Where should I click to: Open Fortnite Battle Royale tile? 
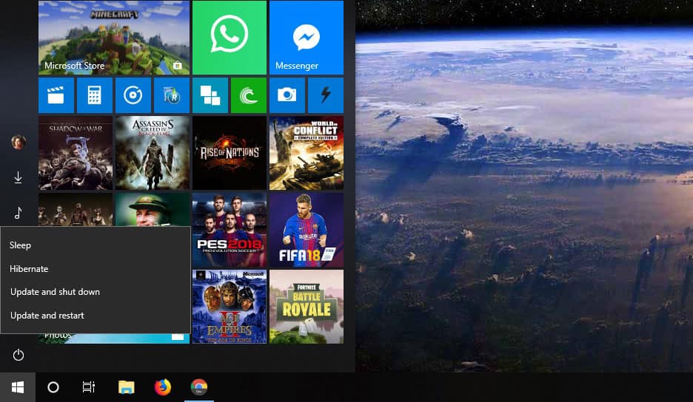(x=307, y=307)
